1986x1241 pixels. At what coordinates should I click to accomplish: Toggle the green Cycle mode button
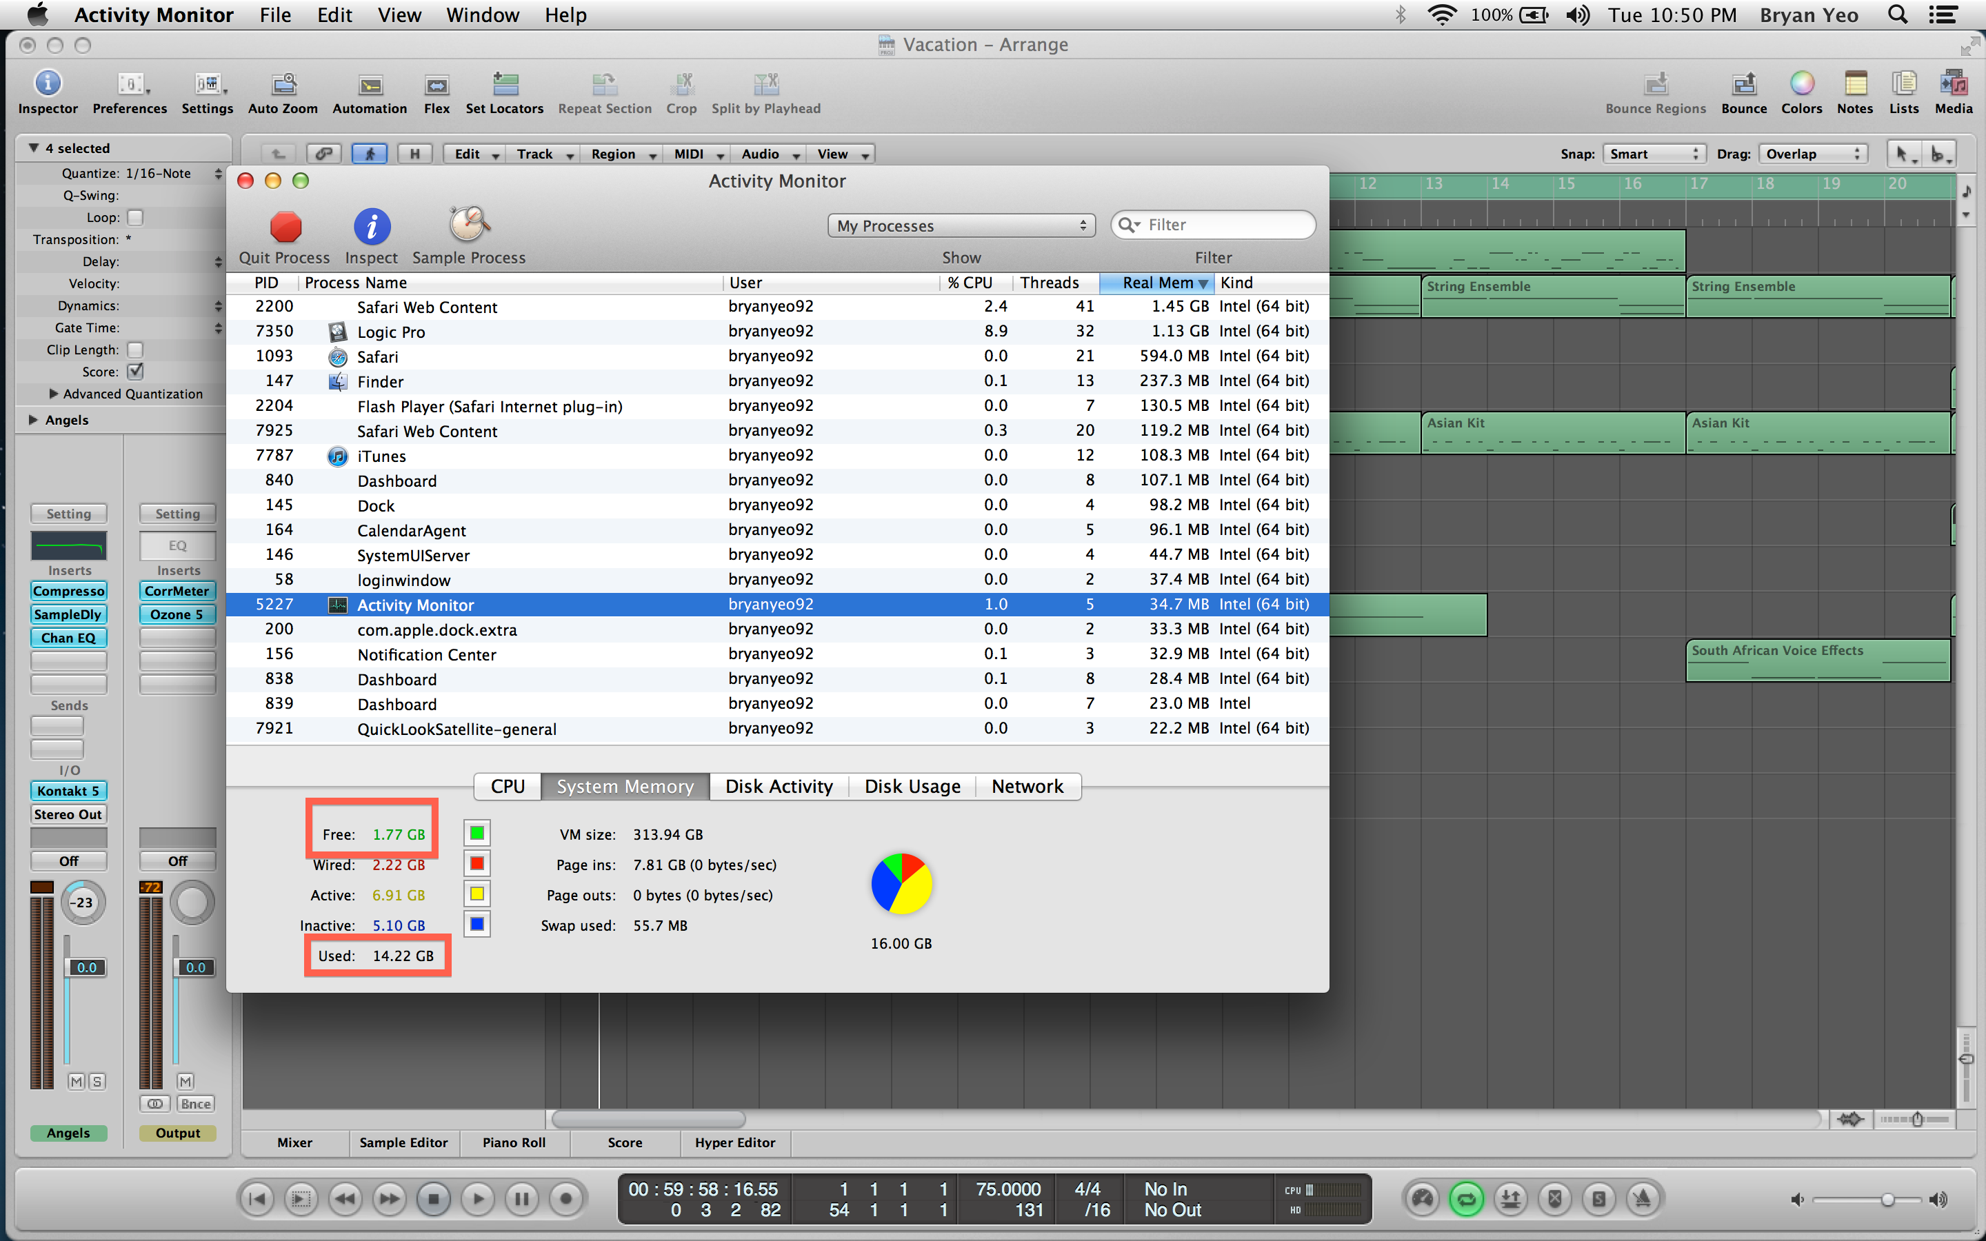point(1467,1199)
